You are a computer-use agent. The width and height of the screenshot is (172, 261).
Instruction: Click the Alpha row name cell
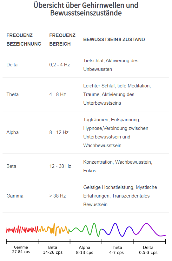(x=12, y=132)
